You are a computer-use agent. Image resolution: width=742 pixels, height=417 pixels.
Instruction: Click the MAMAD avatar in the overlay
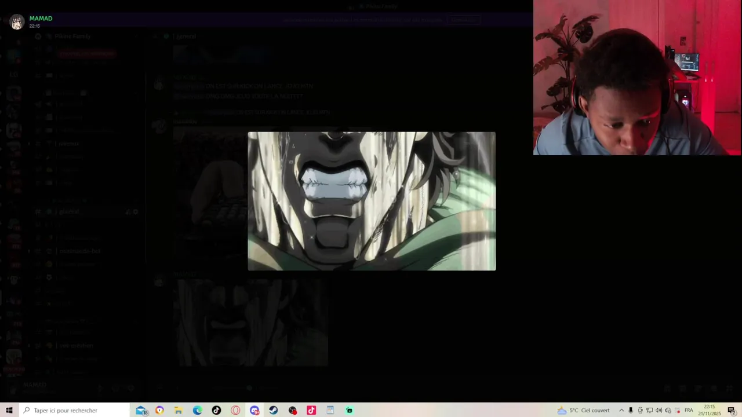click(x=17, y=22)
